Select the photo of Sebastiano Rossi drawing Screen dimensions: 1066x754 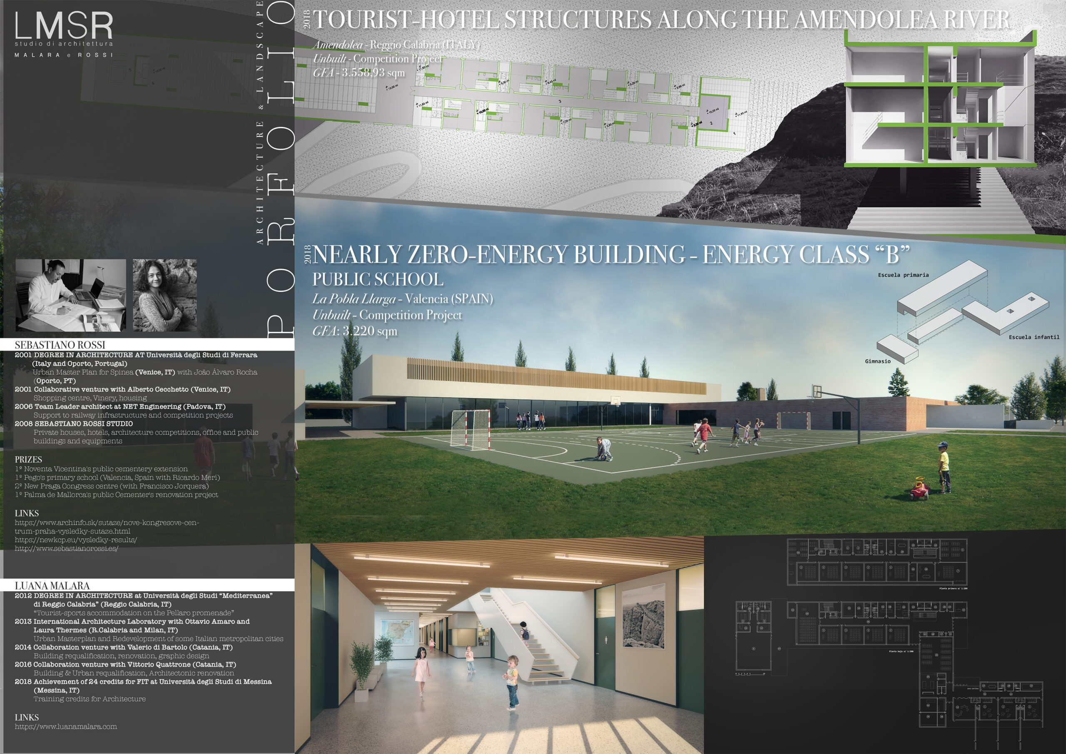[70, 295]
